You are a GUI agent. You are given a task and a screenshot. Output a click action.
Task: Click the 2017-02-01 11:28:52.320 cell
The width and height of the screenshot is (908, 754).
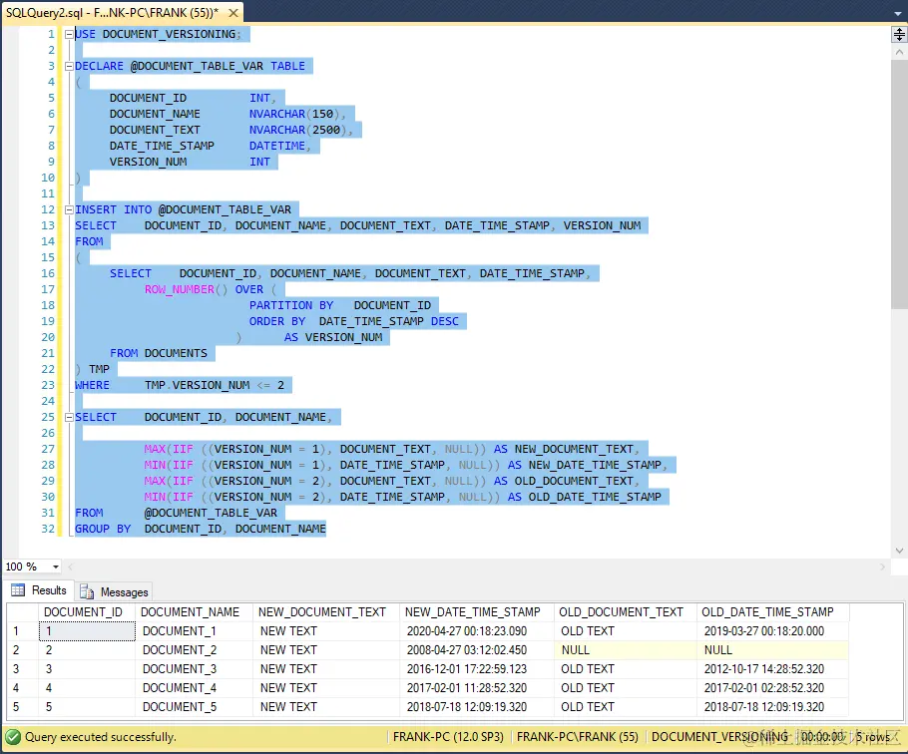(477, 688)
